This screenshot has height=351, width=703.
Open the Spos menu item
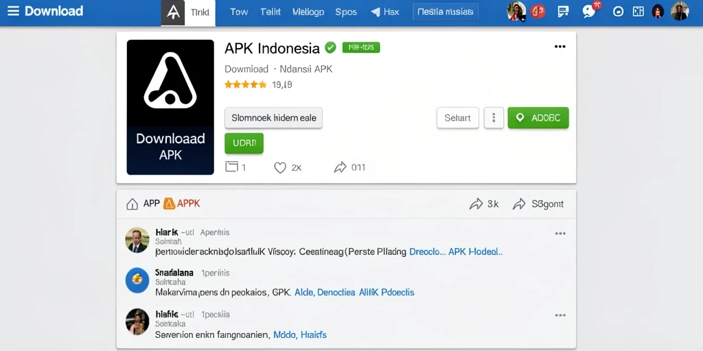pyautogui.click(x=346, y=12)
